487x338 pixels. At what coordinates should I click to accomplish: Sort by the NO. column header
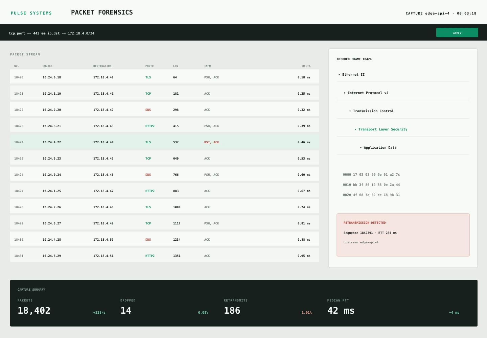17,66
